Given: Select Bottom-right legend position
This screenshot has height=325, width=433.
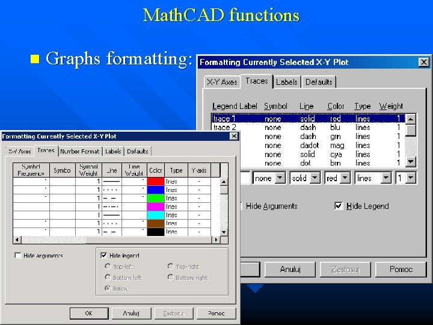Looking at the screenshot, I should pyautogui.click(x=170, y=277).
